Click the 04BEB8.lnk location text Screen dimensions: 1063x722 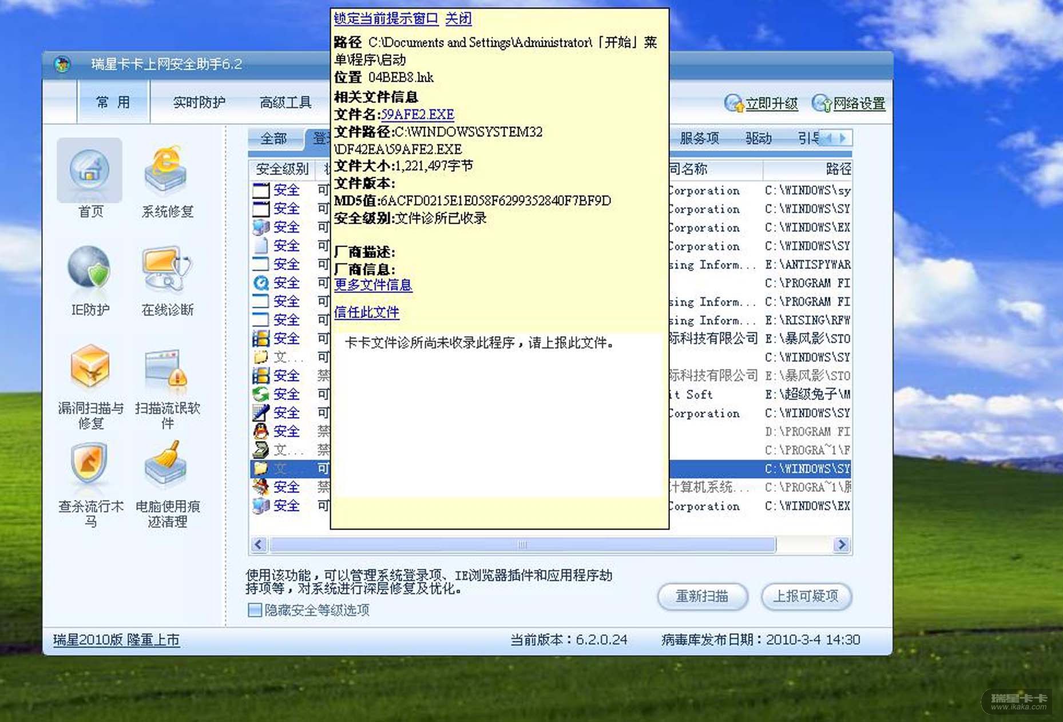(x=400, y=78)
